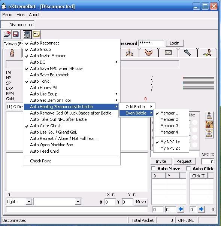
Task: Expand Auto Get Item on Floor submenu
Action: point(72,100)
